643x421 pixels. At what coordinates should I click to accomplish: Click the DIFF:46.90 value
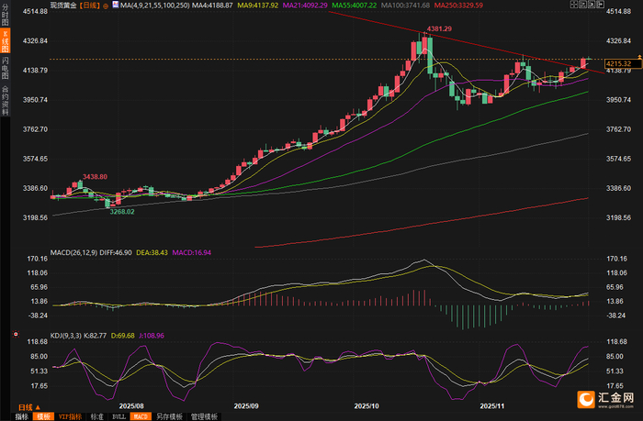coord(116,252)
